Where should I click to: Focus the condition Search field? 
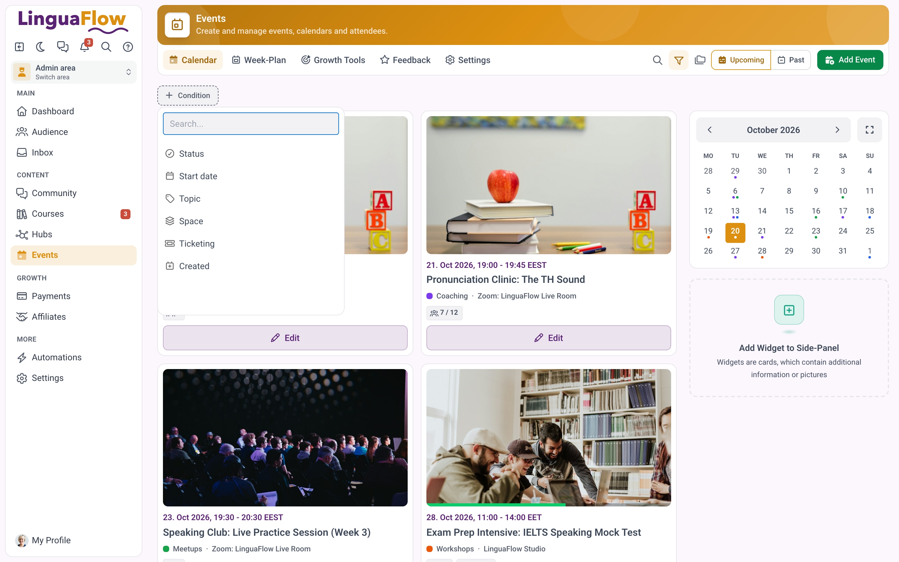coord(251,124)
